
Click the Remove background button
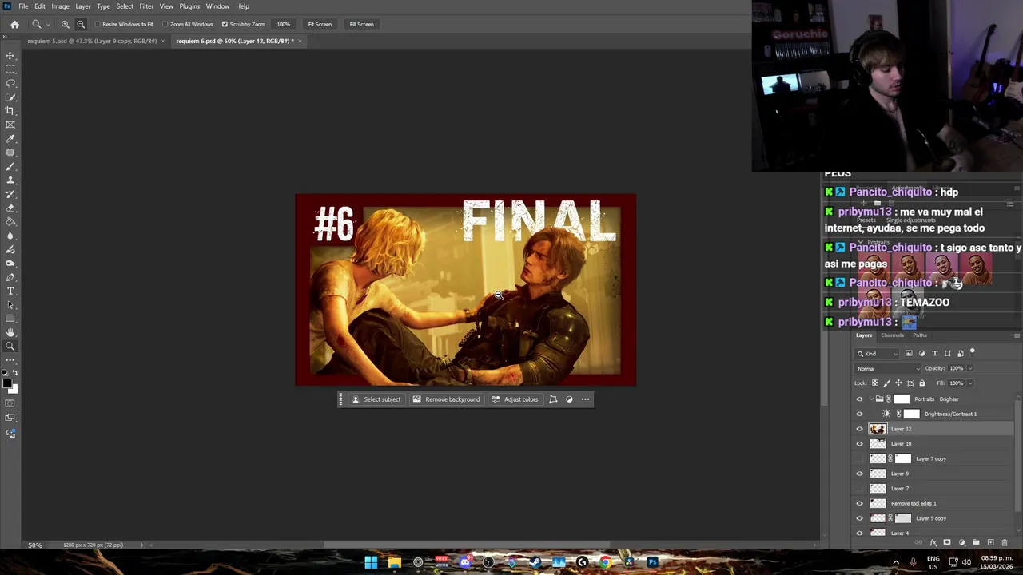(x=446, y=399)
